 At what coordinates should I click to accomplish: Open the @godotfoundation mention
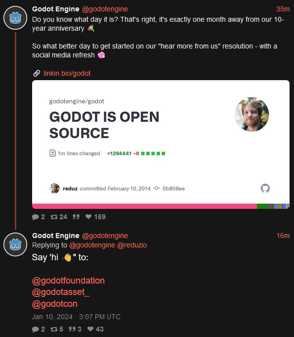68,281
